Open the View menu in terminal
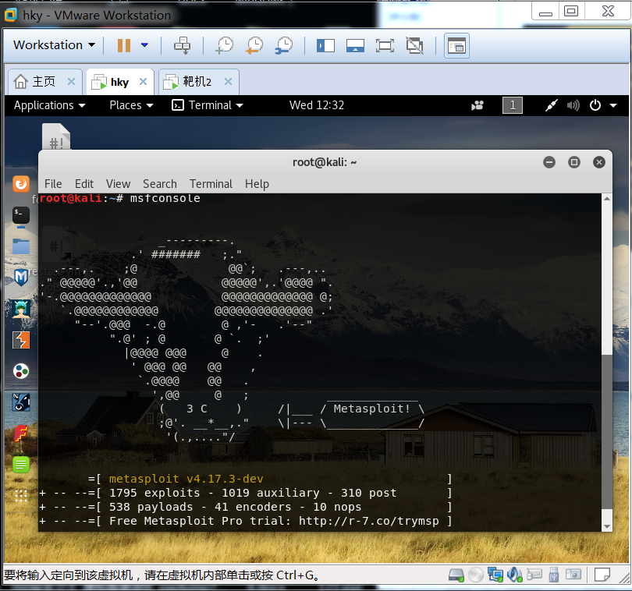This screenshot has height=591, width=632. tap(118, 184)
